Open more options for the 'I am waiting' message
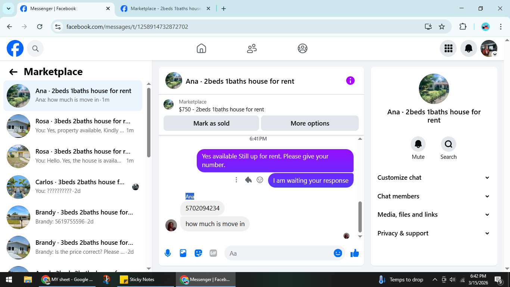This screenshot has height=287, width=510. 236,180
